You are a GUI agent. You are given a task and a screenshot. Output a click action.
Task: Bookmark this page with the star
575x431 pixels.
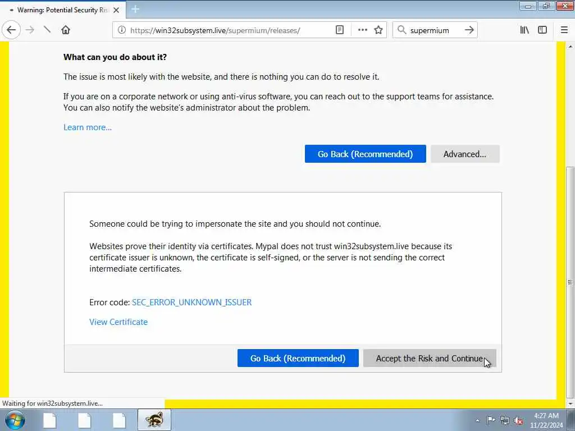click(x=378, y=30)
